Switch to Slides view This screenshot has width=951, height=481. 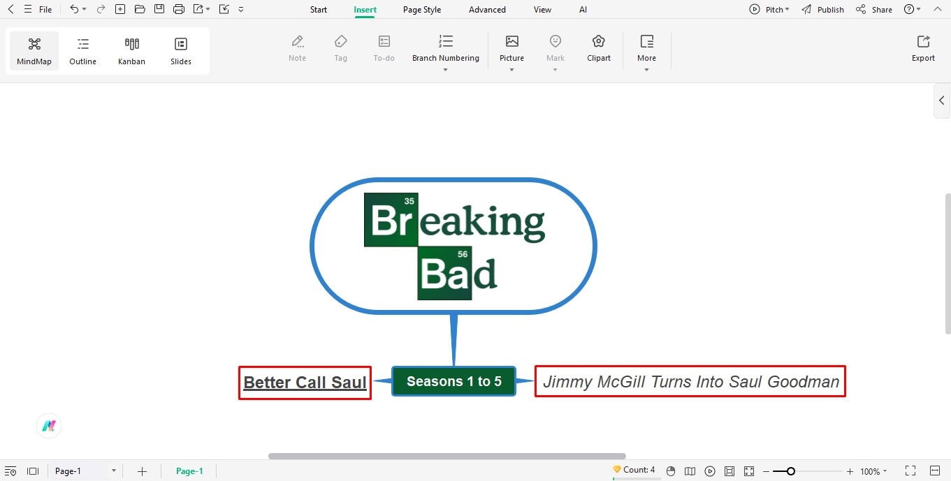[181, 51]
